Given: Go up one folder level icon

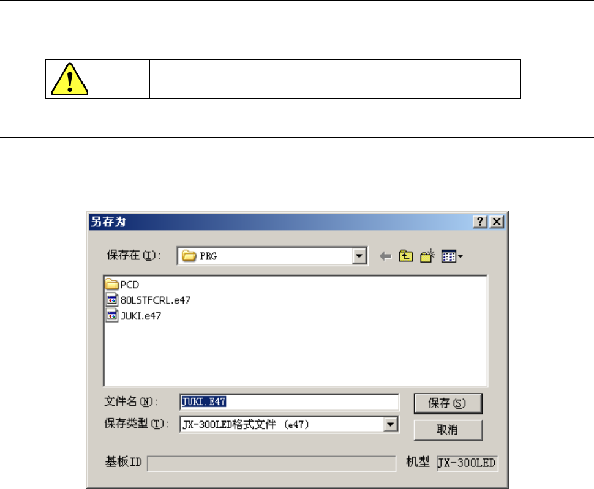Looking at the screenshot, I should tap(406, 256).
